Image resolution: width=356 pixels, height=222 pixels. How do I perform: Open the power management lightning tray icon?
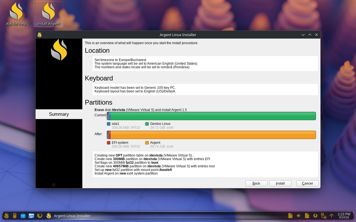click(315, 216)
